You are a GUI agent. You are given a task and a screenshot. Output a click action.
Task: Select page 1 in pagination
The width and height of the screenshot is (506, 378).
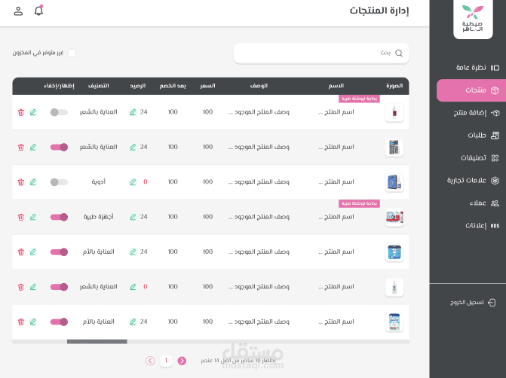click(x=166, y=361)
